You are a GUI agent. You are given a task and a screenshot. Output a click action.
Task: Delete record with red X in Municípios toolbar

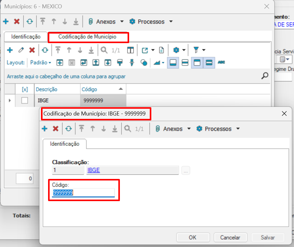pyautogui.click(x=17, y=21)
